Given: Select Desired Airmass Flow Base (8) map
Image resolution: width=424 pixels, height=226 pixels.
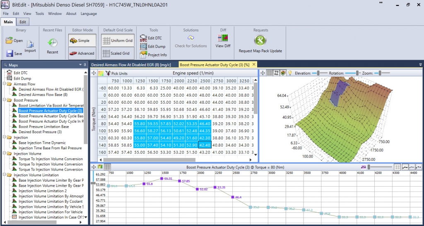Looking at the screenshot, I should (x=43, y=95).
